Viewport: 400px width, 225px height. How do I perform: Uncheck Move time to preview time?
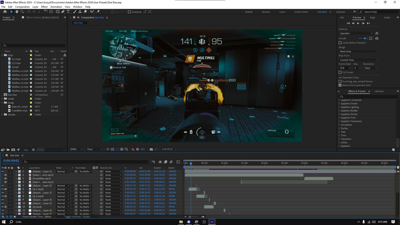point(340,85)
